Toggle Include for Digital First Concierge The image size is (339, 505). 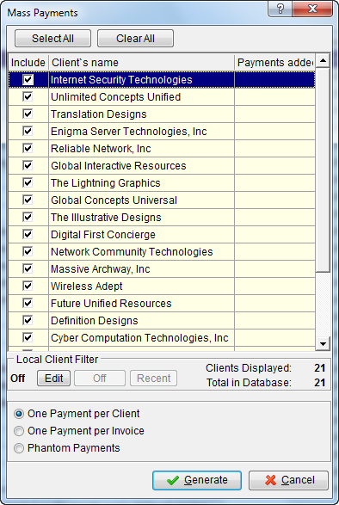coord(28,234)
